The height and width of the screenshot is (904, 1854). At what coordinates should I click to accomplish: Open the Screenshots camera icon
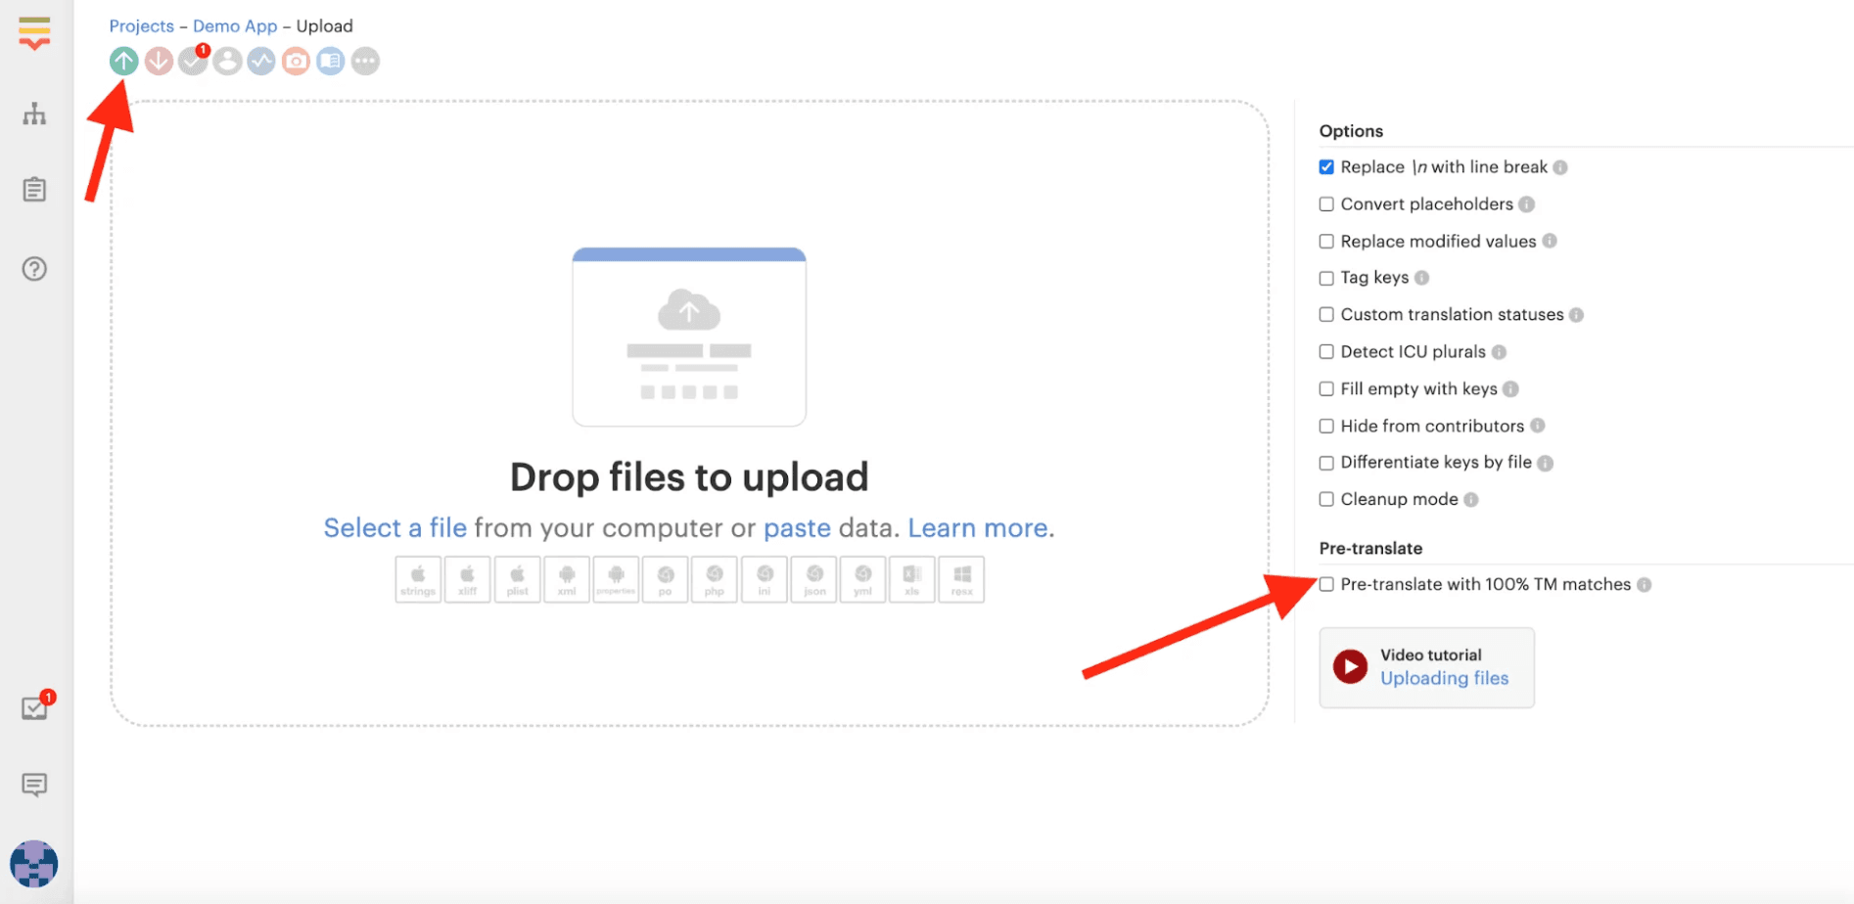[x=296, y=62]
